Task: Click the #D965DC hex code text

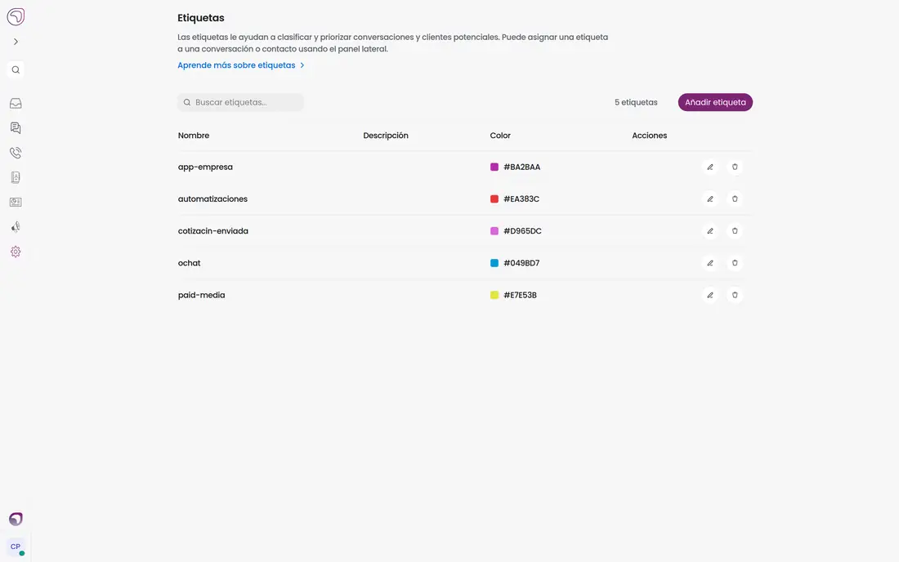Action: 522,231
